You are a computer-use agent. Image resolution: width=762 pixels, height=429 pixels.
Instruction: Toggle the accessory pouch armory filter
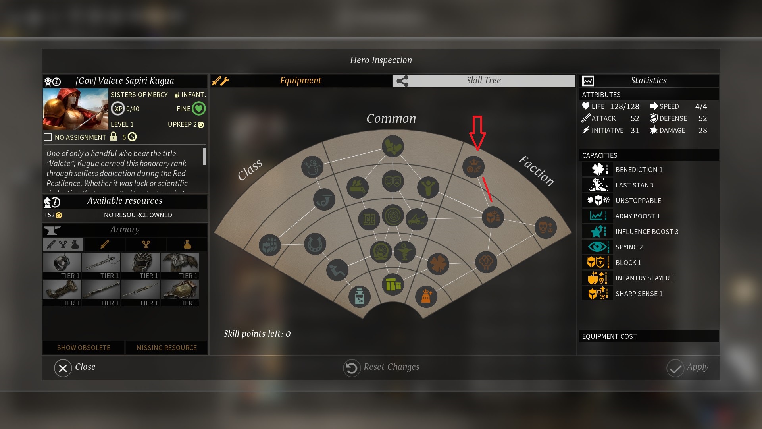click(x=187, y=245)
